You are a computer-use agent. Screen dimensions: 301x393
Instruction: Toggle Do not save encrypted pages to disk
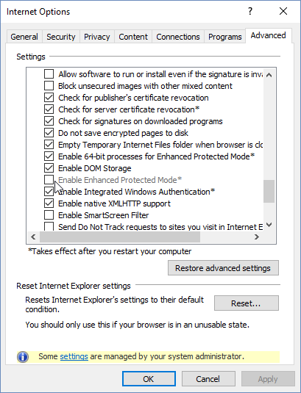pyautogui.click(x=49, y=132)
